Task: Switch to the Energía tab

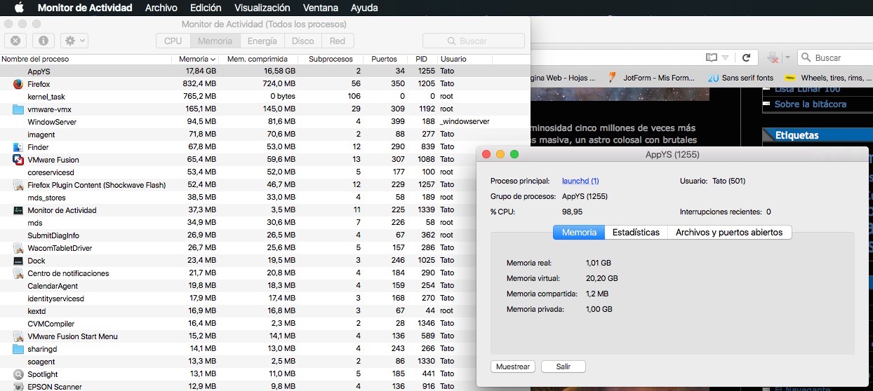Action: 262,41
